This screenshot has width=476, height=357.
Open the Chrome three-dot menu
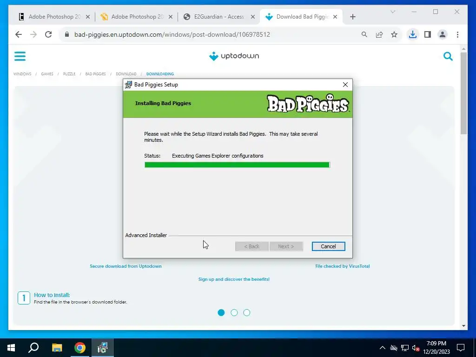(x=457, y=34)
